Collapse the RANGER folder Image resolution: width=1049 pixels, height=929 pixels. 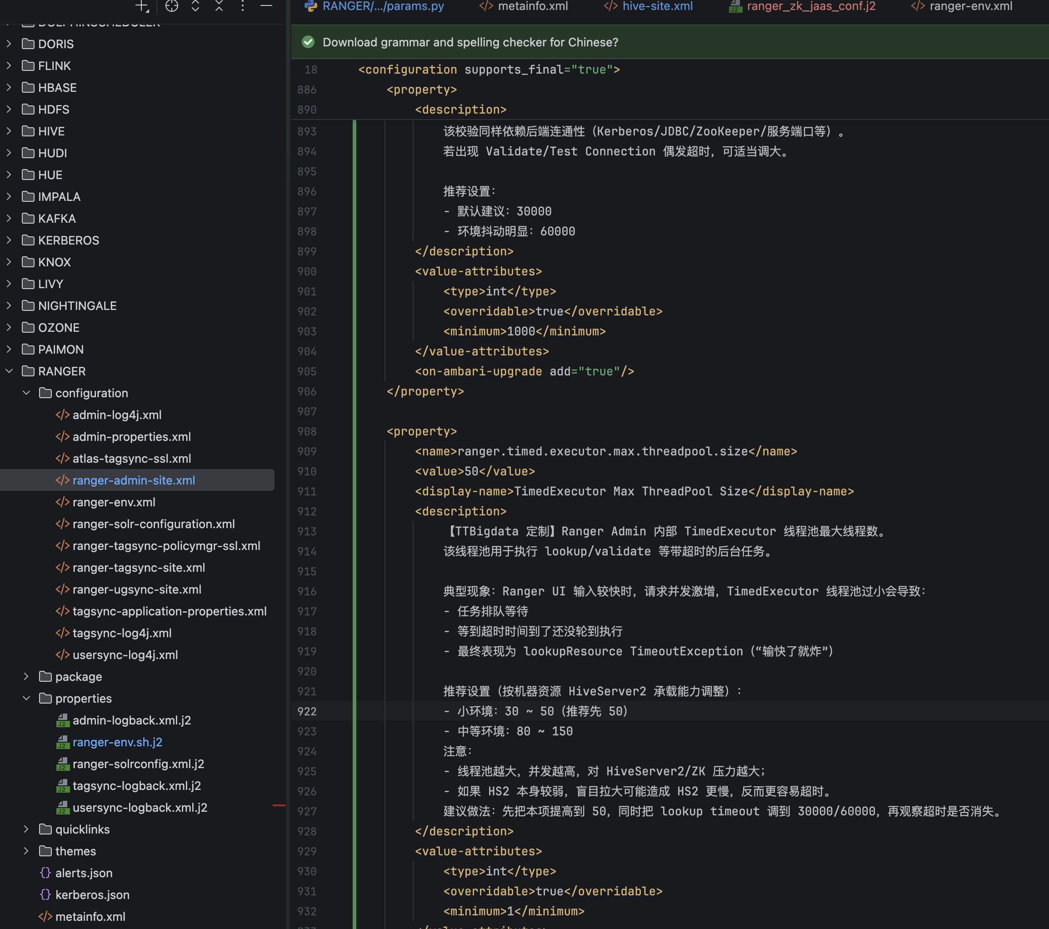9,371
